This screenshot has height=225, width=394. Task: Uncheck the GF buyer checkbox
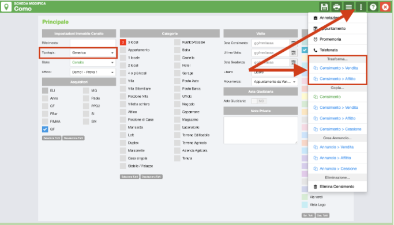(45, 129)
